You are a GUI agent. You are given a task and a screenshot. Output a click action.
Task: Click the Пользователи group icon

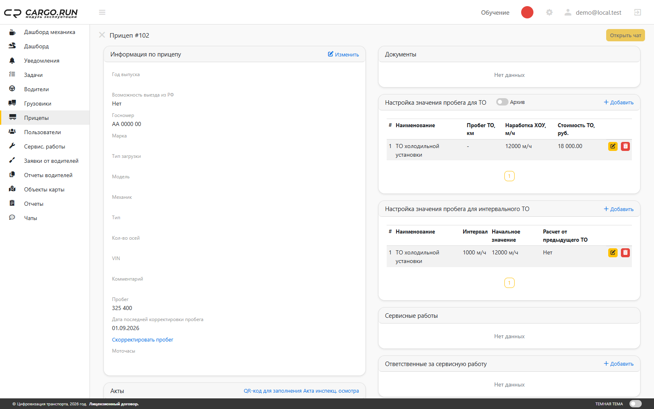[12, 132]
